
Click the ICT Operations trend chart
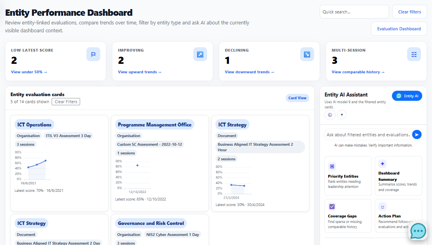coord(32,168)
